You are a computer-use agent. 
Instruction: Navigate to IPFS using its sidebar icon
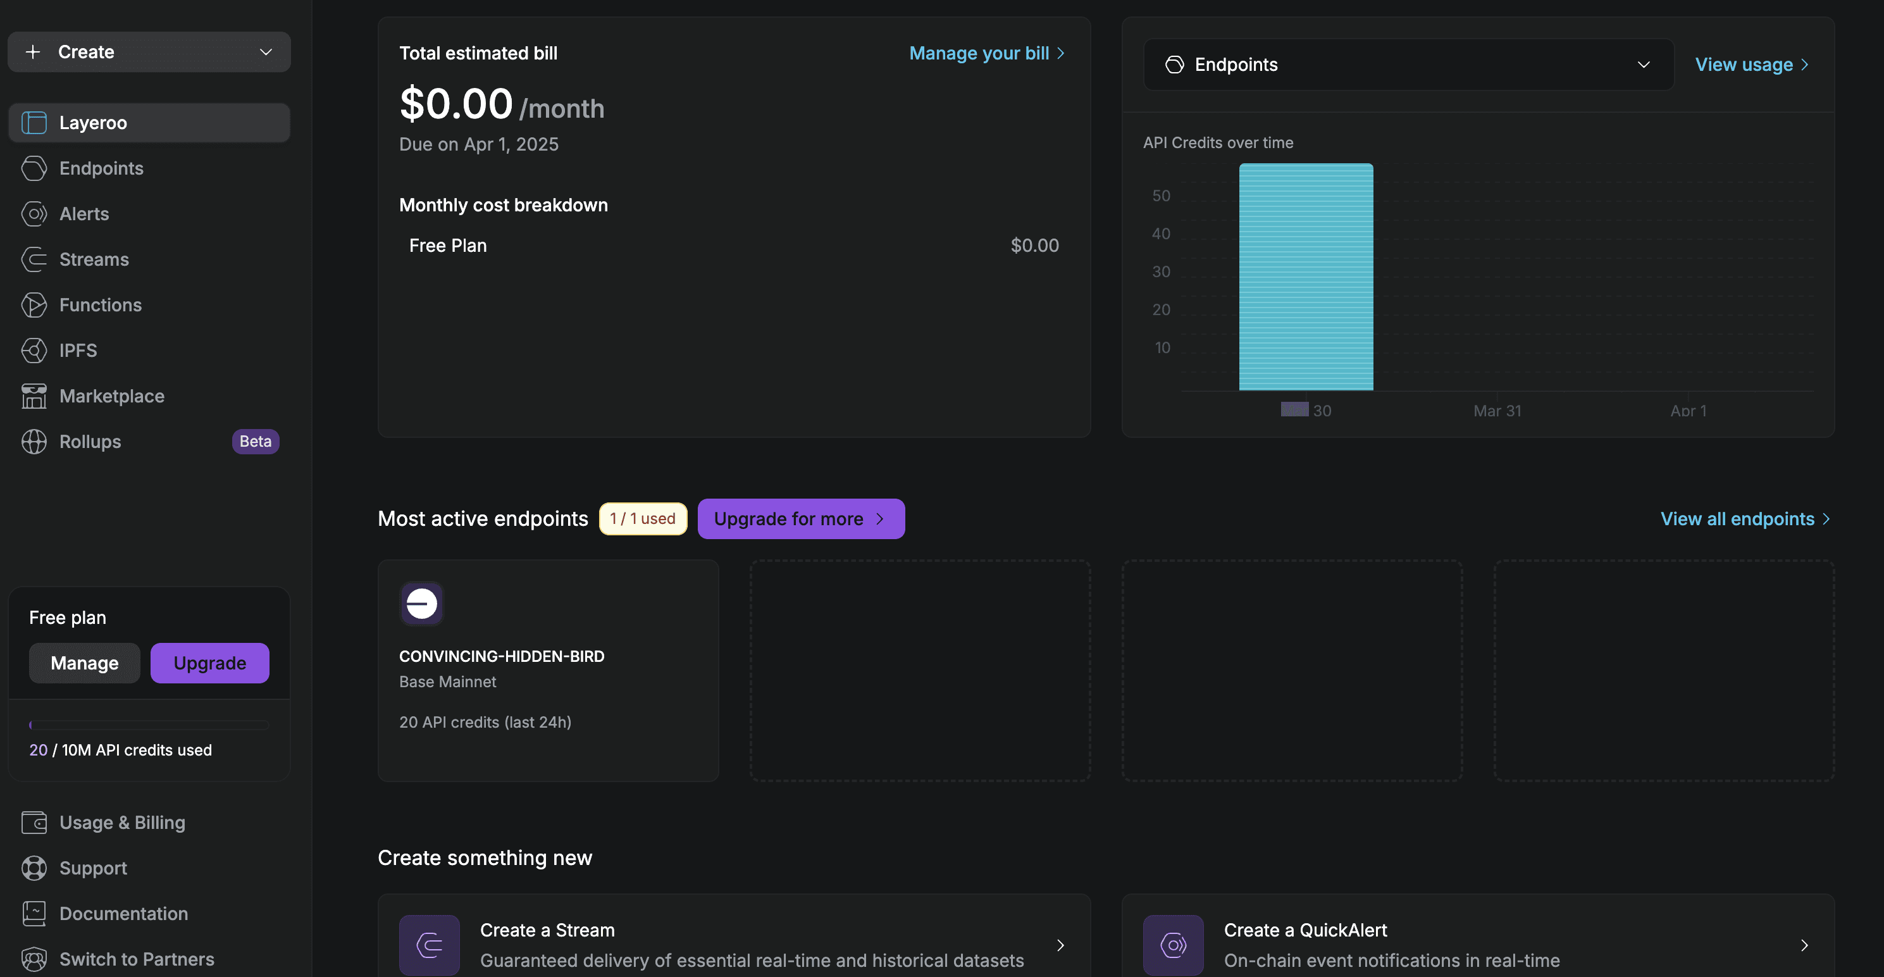click(x=34, y=351)
